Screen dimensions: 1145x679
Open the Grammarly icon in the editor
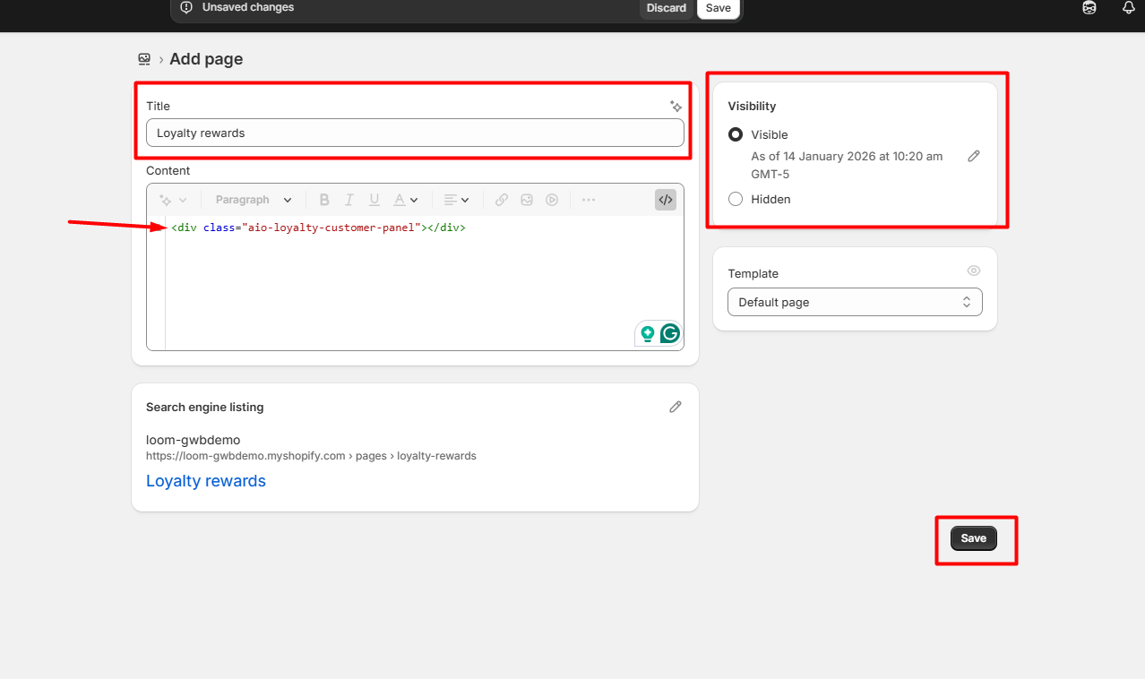pos(670,334)
